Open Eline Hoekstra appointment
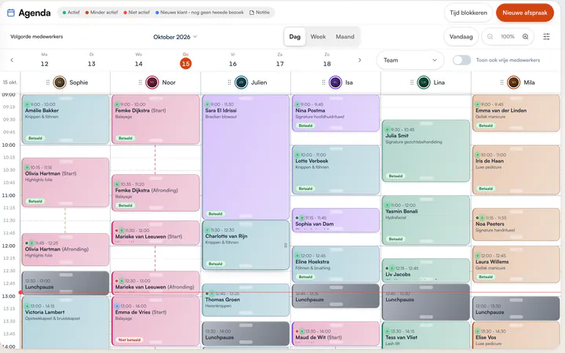 (336, 264)
